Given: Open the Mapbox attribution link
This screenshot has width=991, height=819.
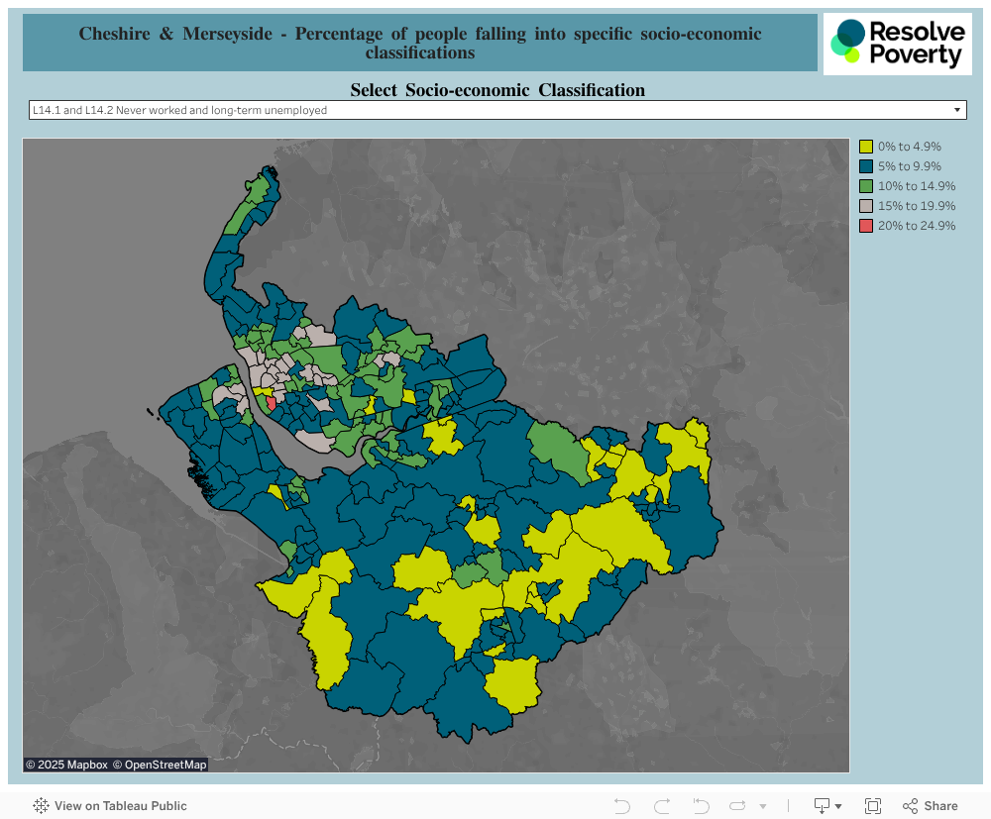Looking at the screenshot, I should [66, 765].
